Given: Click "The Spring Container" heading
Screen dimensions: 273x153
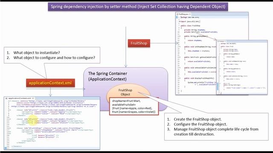Looking at the screenshot, I should 107,74.
